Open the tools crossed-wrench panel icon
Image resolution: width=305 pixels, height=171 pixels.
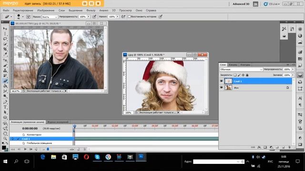(284, 29)
